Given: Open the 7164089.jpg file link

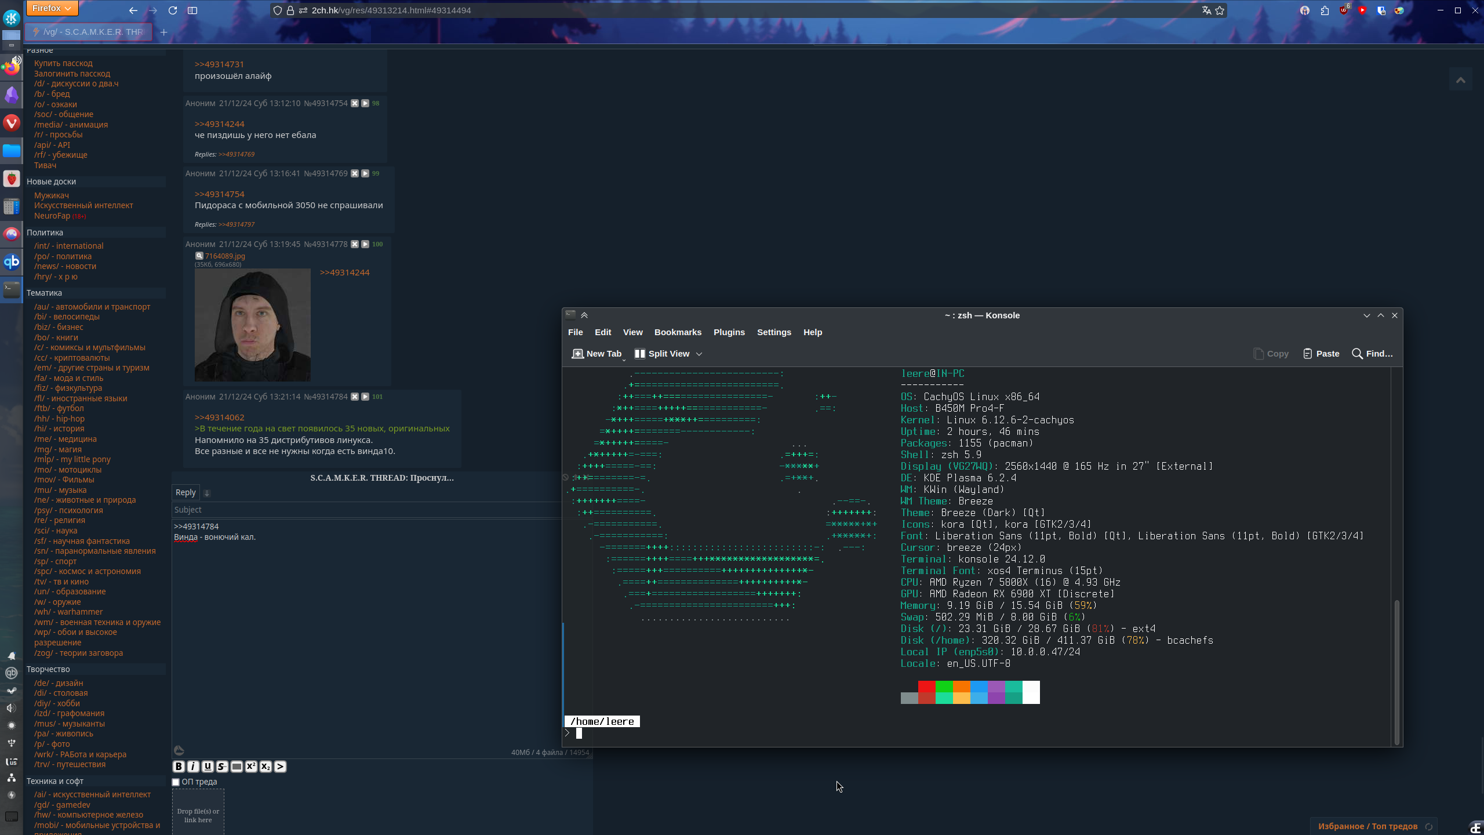Looking at the screenshot, I should click(x=225, y=256).
